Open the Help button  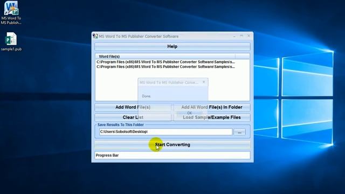point(172,46)
